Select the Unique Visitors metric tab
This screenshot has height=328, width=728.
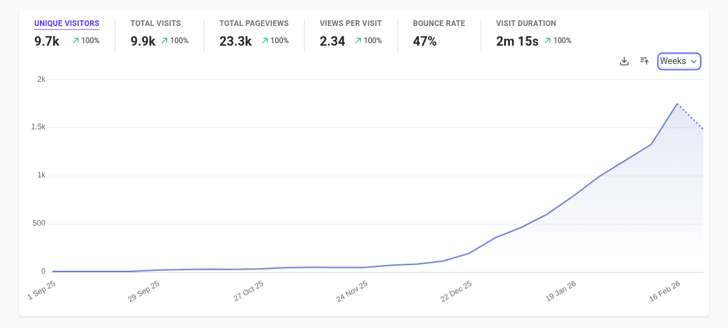tap(67, 23)
